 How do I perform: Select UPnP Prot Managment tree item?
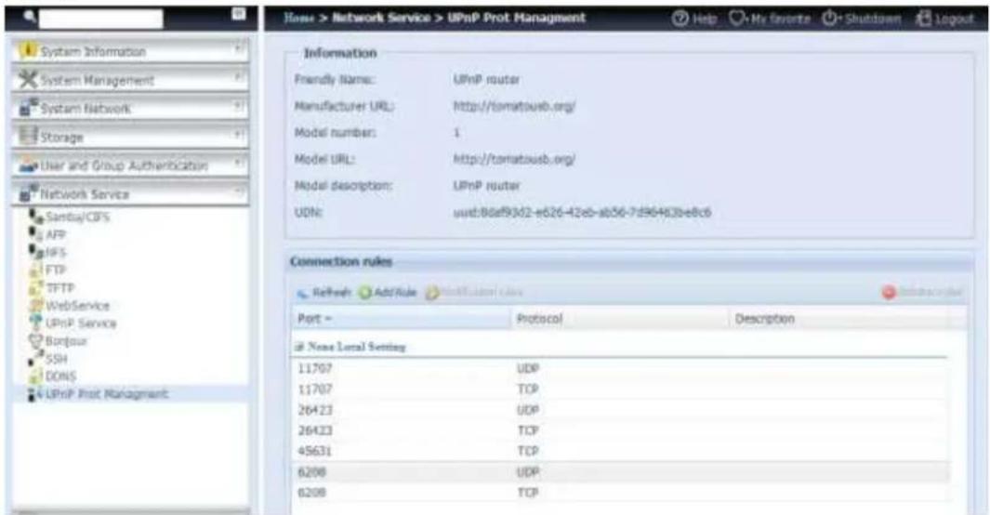[106, 394]
